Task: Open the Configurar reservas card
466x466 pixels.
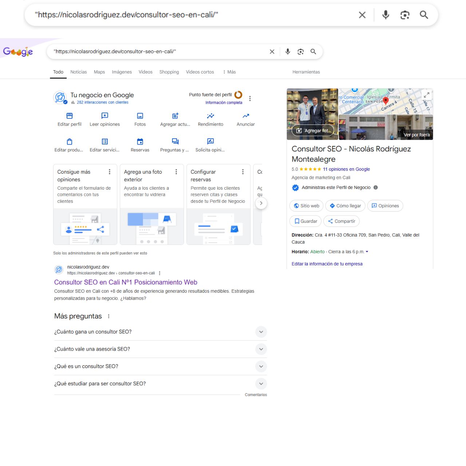Action: pos(218,204)
